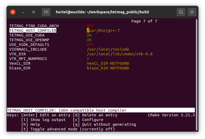Click the CUDA-compatible host compiler description bar
The image size is (205, 139).
click(x=101, y=110)
